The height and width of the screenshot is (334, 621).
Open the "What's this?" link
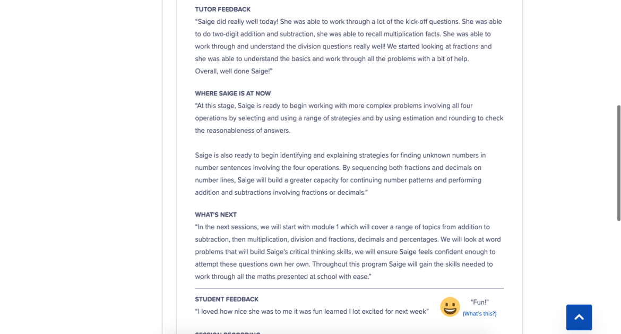click(x=479, y=314)
